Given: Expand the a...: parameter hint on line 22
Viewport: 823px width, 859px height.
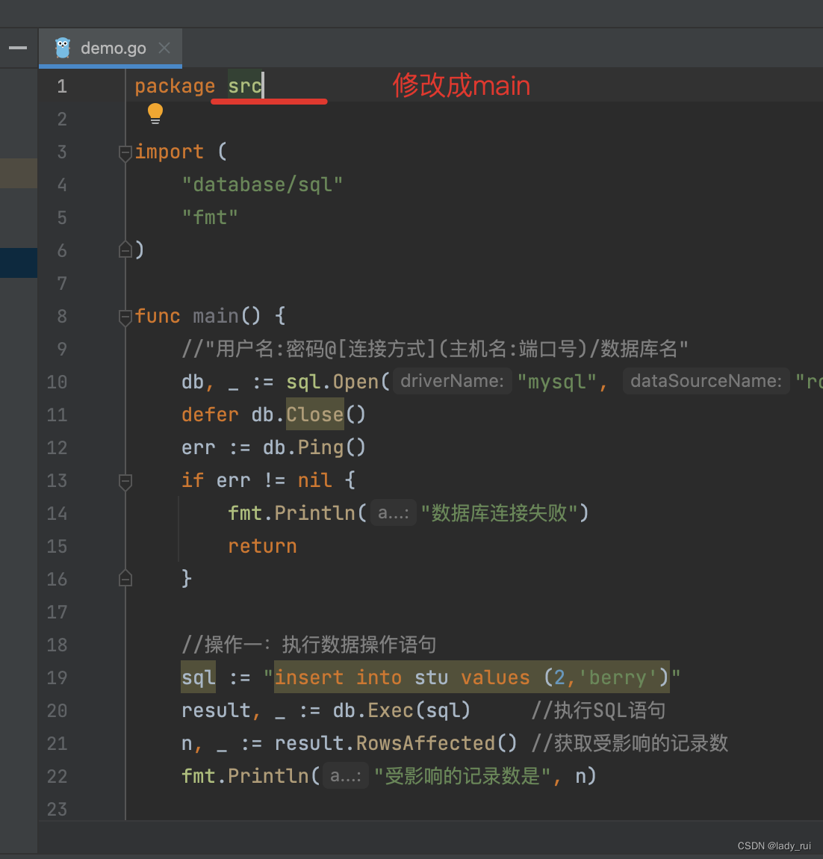Looking at the screenshot, I should point(346,775).
